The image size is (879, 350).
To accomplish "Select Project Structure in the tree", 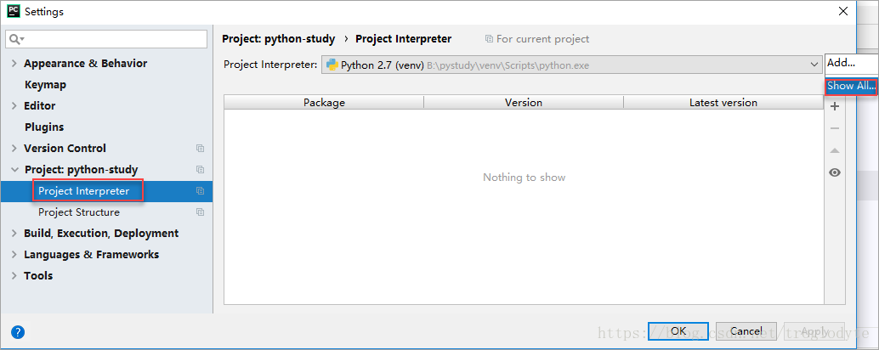I will [79, 212].
